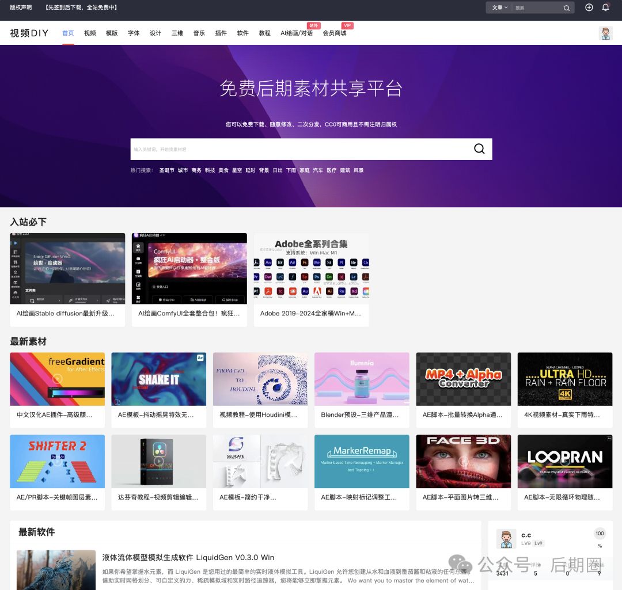The width and height of the screenshot is (622, 590).
Task: Click the AI绘画Stable diffusion最新升级 title
Action: pos(66,313)
